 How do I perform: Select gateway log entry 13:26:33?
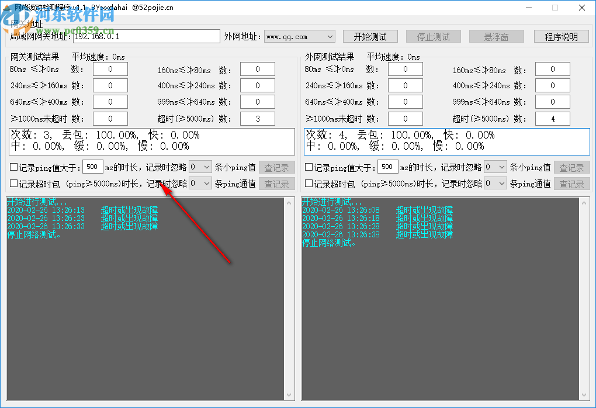pyautogui.click(x=82, y=226)
